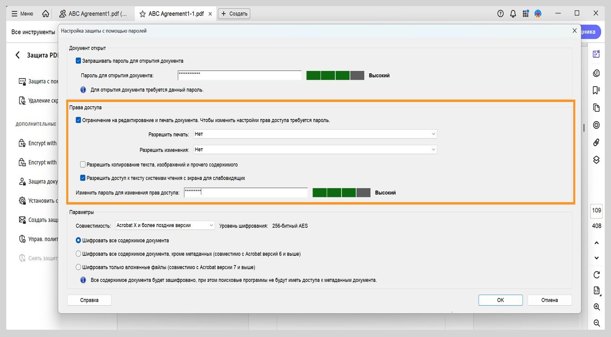Open the layers panel icon
Viewport: 611px width, 337px height.
[x=596, y=160]
